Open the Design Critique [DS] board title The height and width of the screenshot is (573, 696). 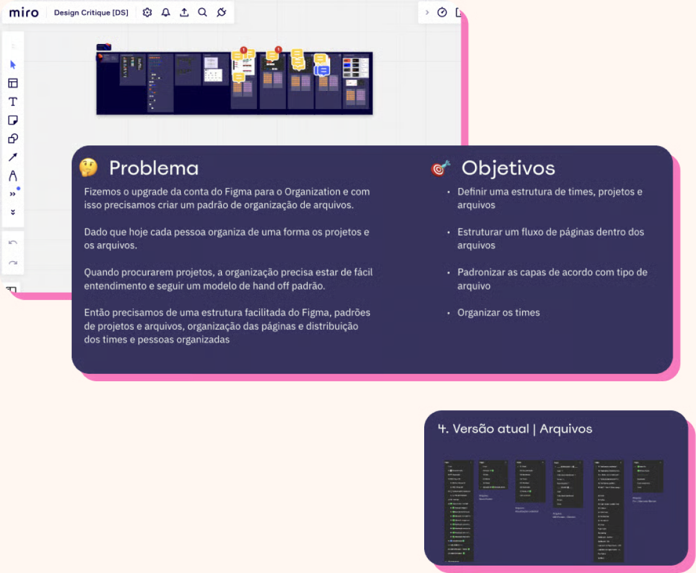tap(91, 12)
